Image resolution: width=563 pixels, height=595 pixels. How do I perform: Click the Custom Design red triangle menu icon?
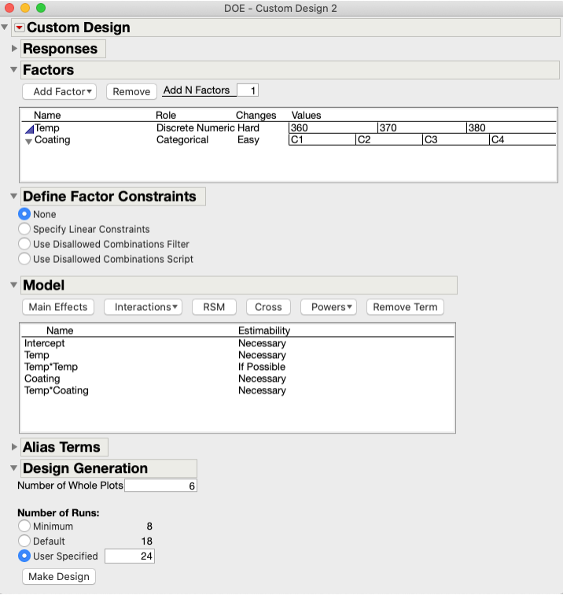[x=20, y=28]
